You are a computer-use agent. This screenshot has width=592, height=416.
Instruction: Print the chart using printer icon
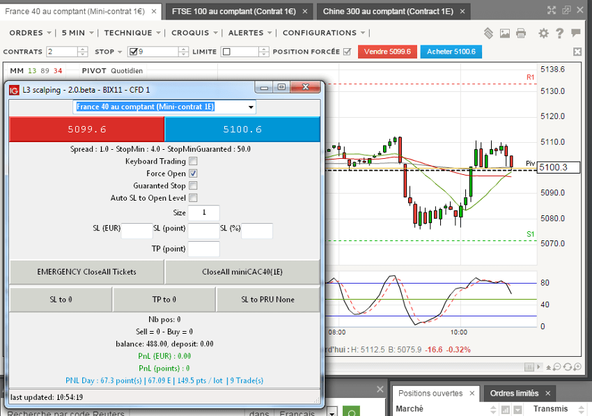tap(522, 33)
